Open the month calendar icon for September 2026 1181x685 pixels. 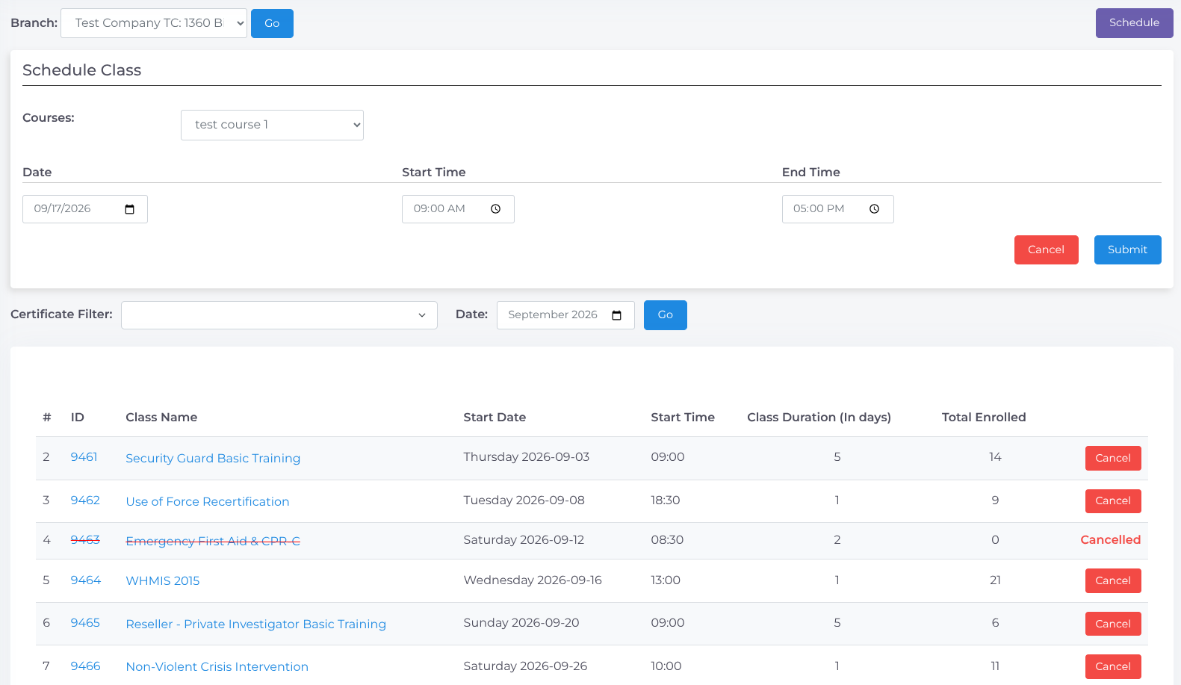pyautogui.click(x=616, y=315)
